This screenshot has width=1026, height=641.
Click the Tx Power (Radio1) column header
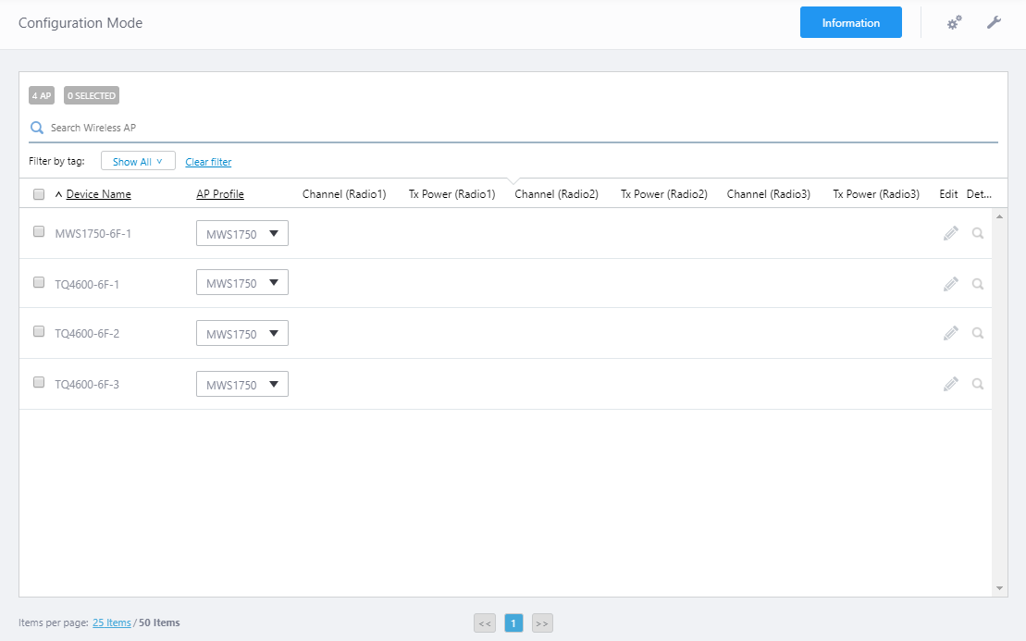(452, 194)
